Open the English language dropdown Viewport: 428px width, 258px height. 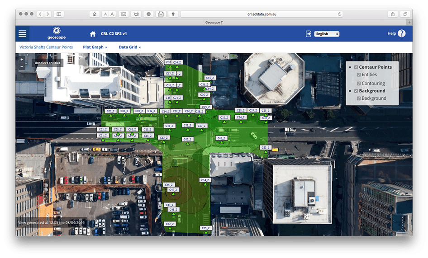point(327,34)
